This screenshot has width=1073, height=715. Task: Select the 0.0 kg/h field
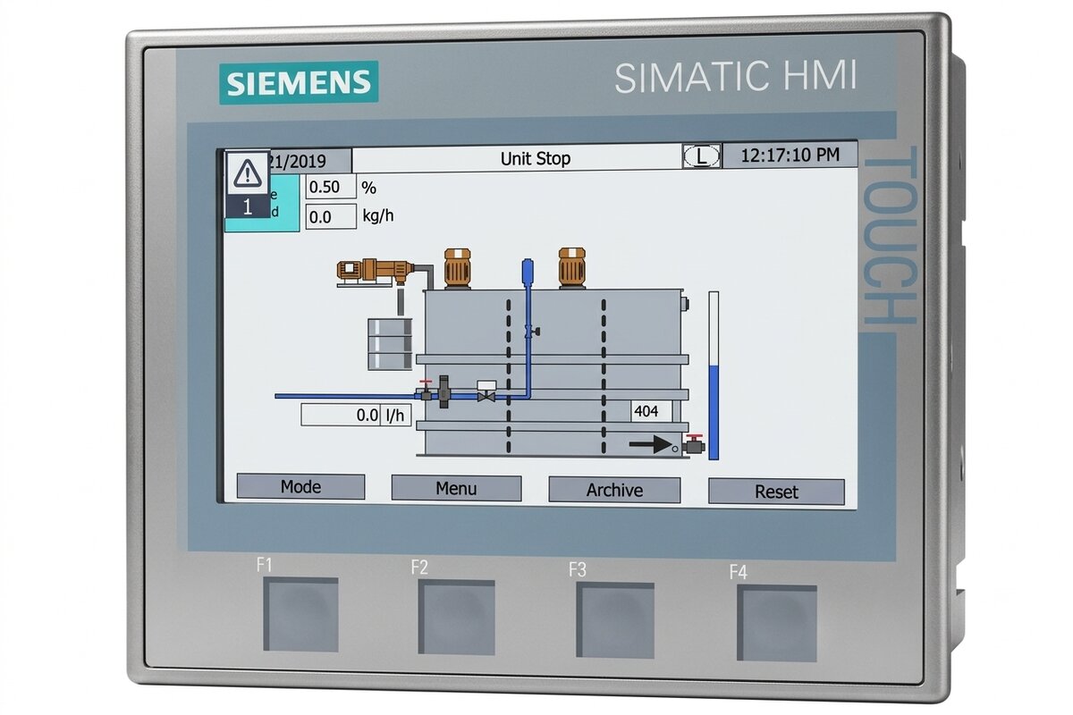click(x=331, y=217)
